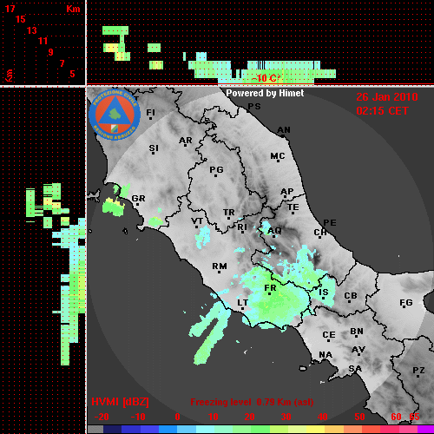The width and height of the screenshot is (434, 434).
Task: Click the CH city label on map
Action: point(320,233)
